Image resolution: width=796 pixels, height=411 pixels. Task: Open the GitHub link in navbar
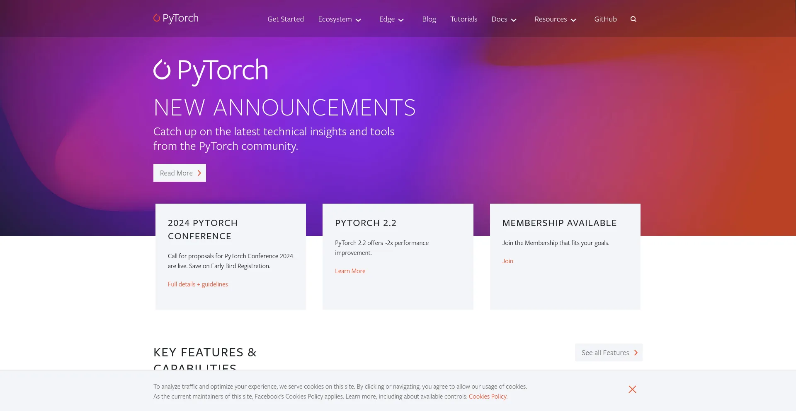605,19
